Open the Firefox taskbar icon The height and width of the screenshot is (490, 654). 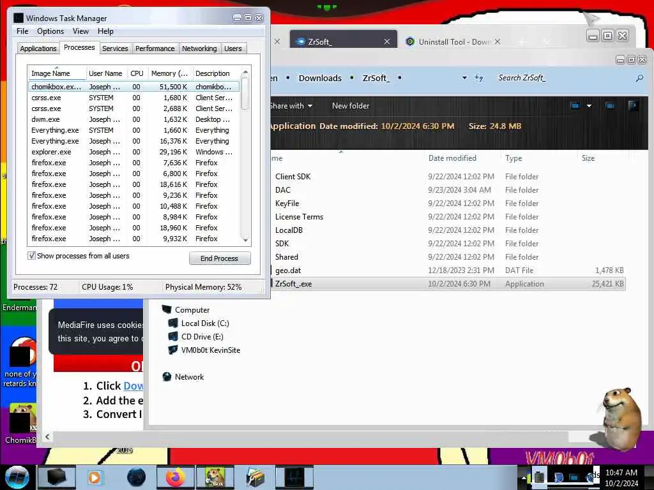click(x=176, y=477)
